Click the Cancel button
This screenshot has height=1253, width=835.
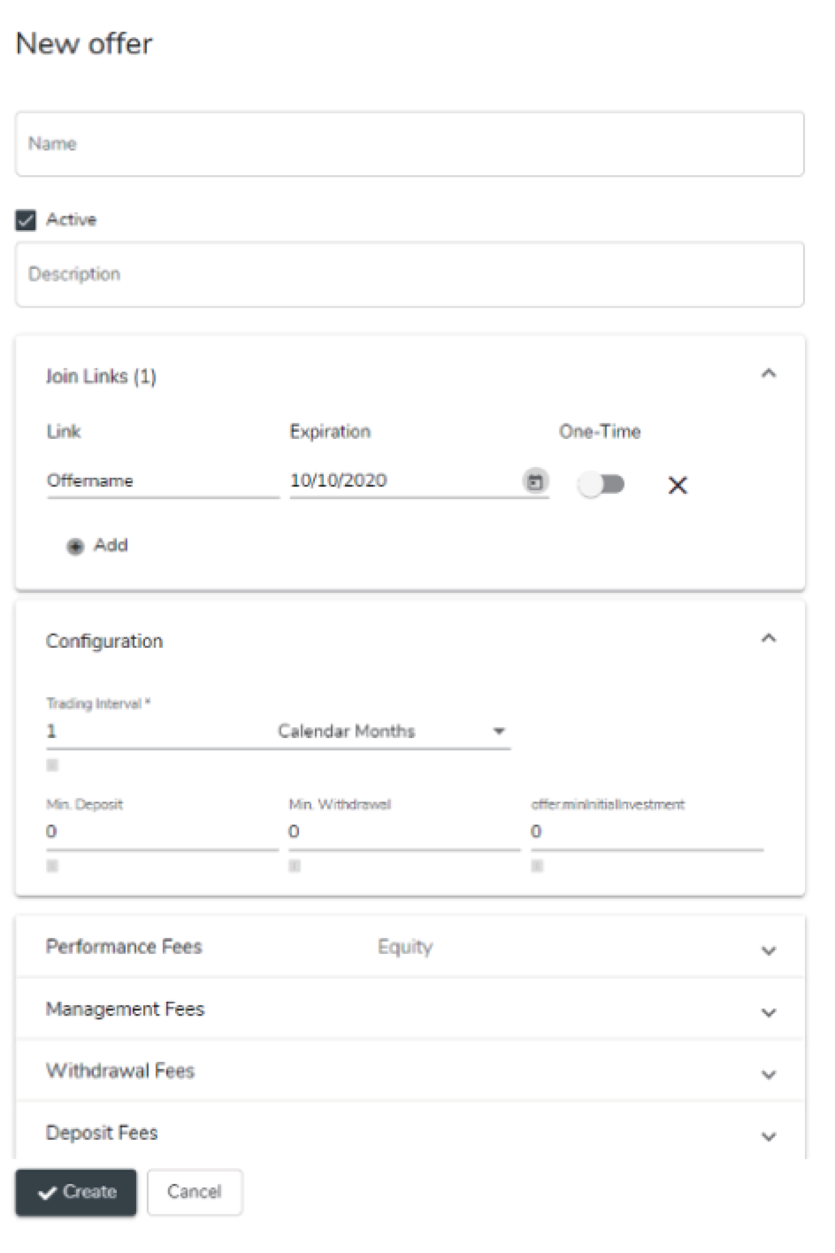click(x=194, y=1192)
